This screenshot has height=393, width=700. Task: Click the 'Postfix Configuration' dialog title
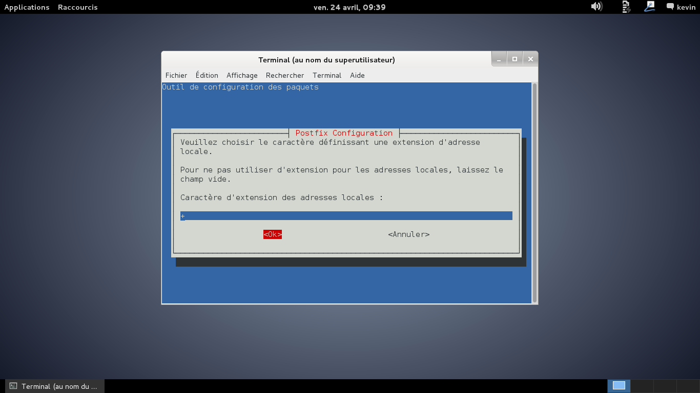(344, 133)
